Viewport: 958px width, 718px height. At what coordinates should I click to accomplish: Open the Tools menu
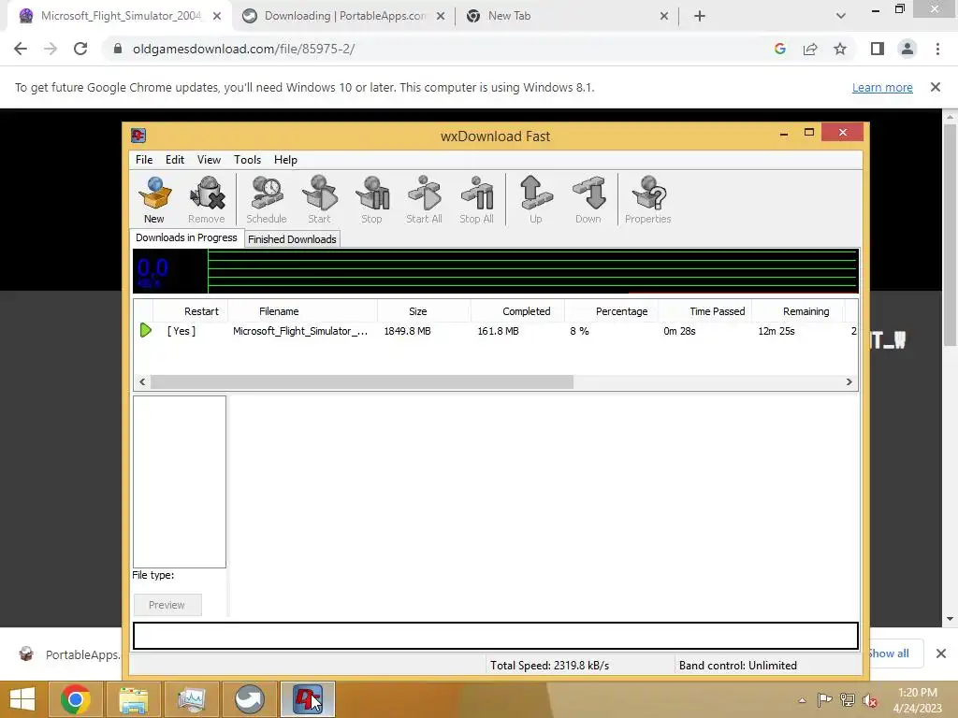coord(247,159)
